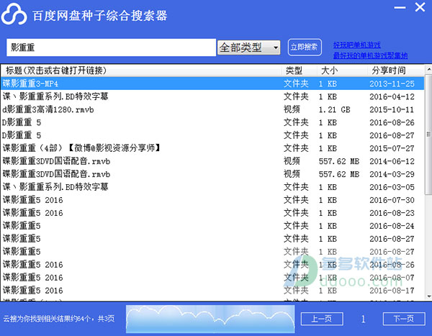Select 谍影重重5 row dated 2016-08-24
Image resolution: width=432 pixels, height=336 pixels.
pyautogui.click(x=212, y=226)
